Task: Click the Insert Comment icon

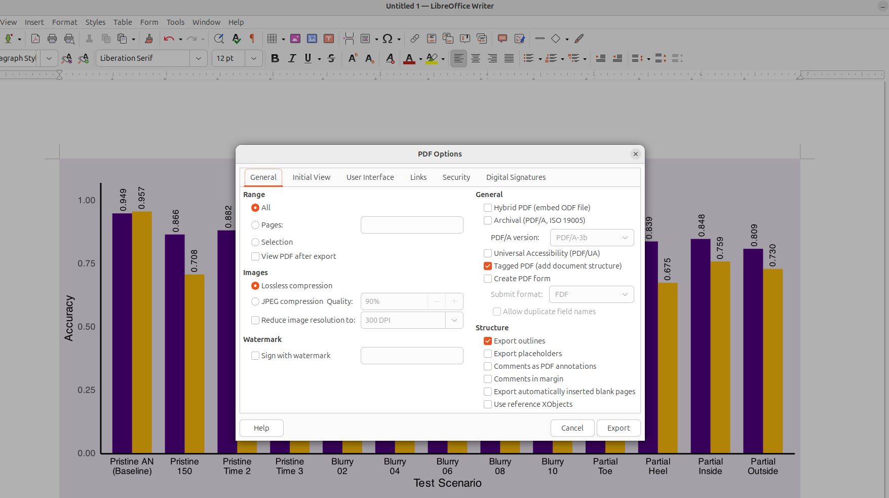Action: [x=503, y=39]
